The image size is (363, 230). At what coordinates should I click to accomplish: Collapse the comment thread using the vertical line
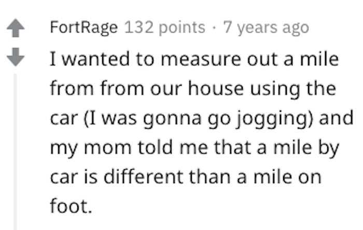point(16,151)
